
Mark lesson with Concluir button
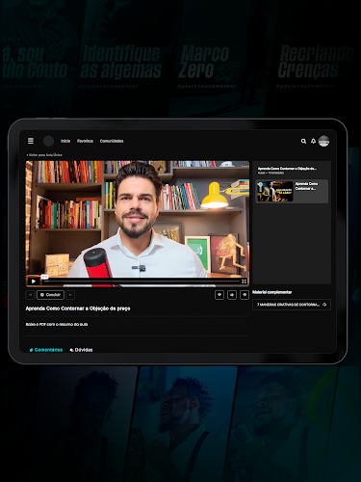coord(50,295)
